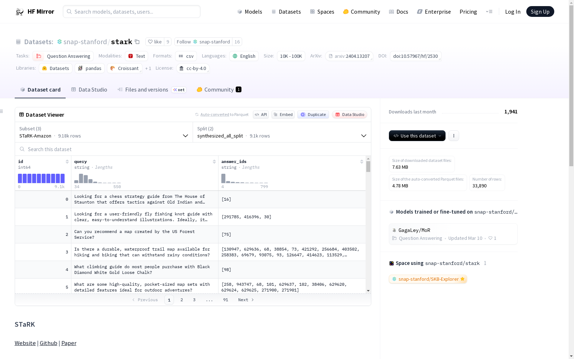
Task: Open the Community tab
Action: 219,90
